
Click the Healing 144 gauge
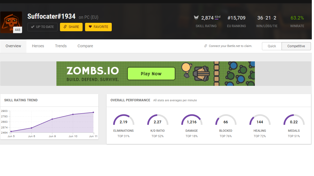(260, 120)
